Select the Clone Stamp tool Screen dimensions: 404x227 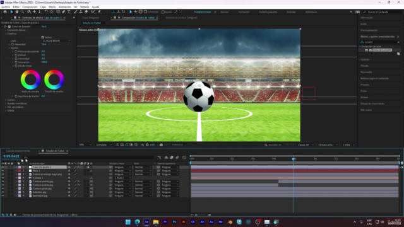81,12
